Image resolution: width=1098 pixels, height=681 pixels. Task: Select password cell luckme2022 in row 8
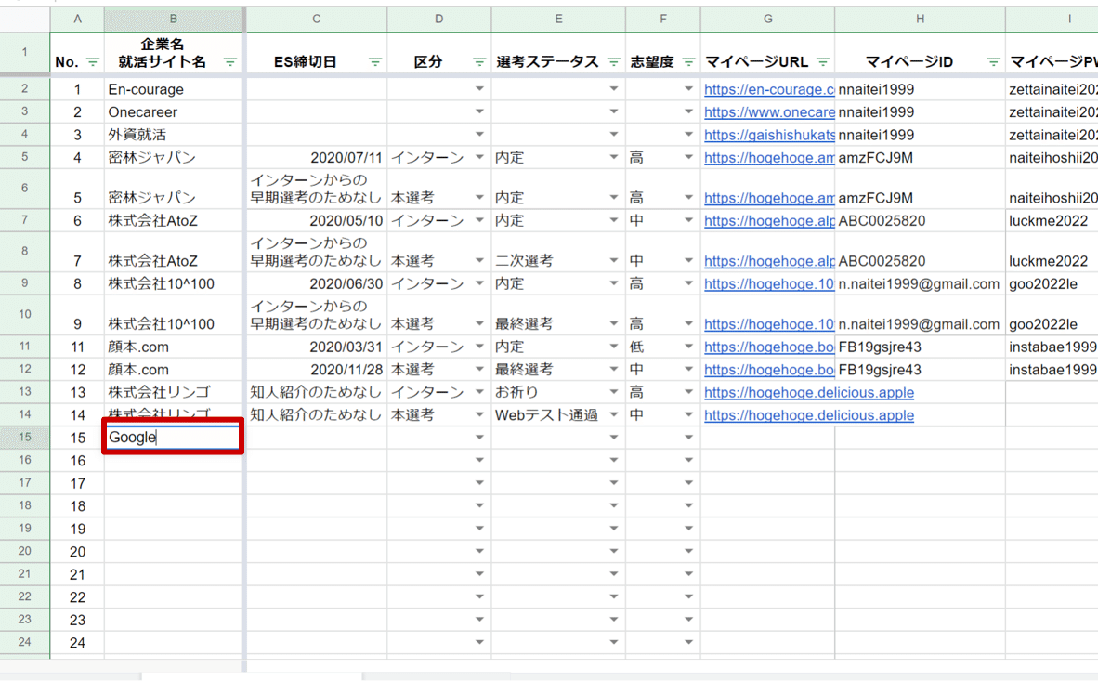tap(1052, 252)
